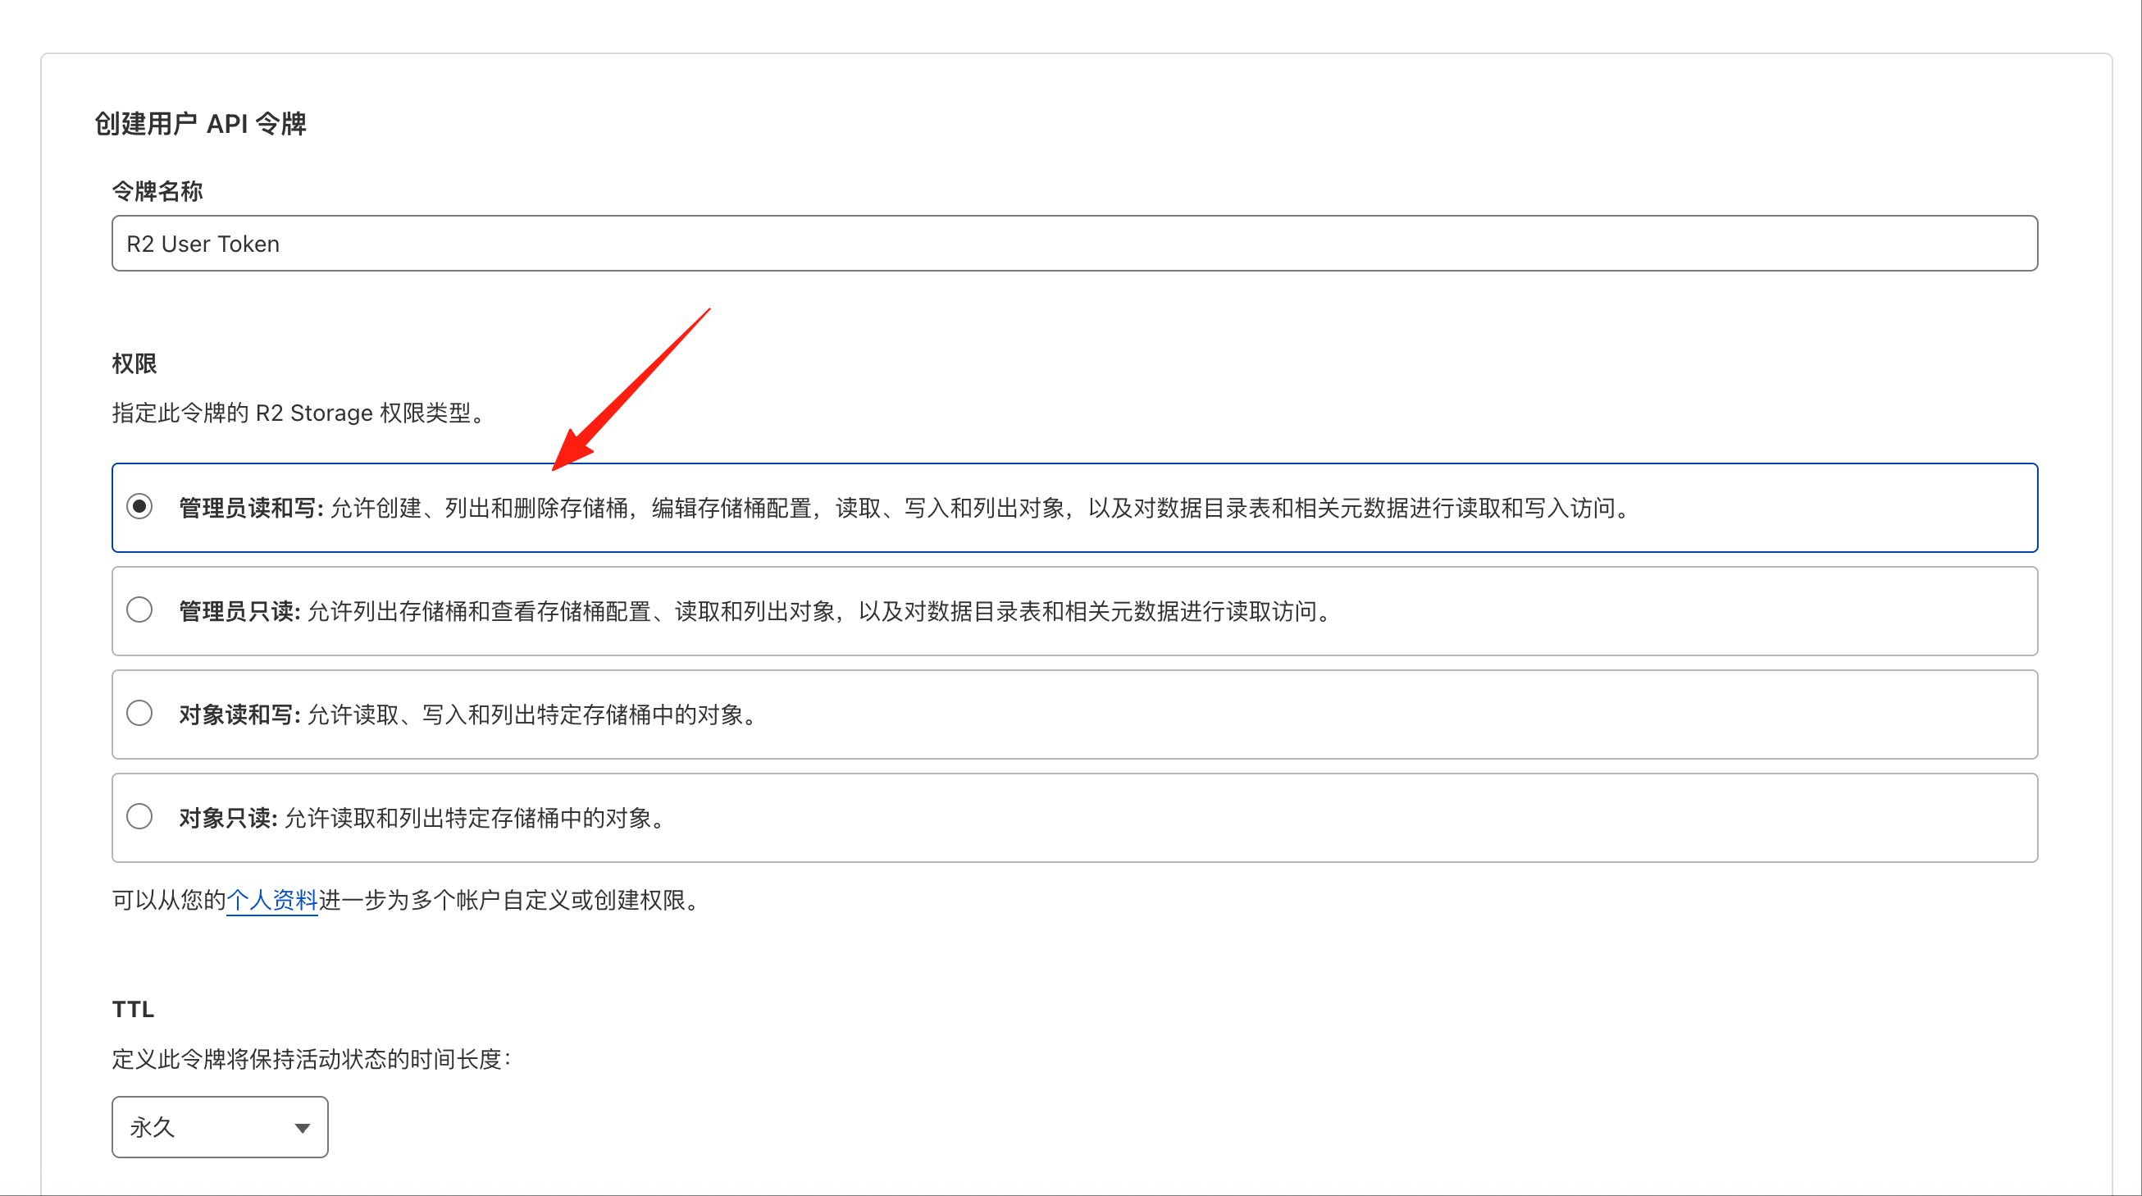2142x1196 pixels.
Task: Click the 令牌名称 field label
Action: pos(157,191)
